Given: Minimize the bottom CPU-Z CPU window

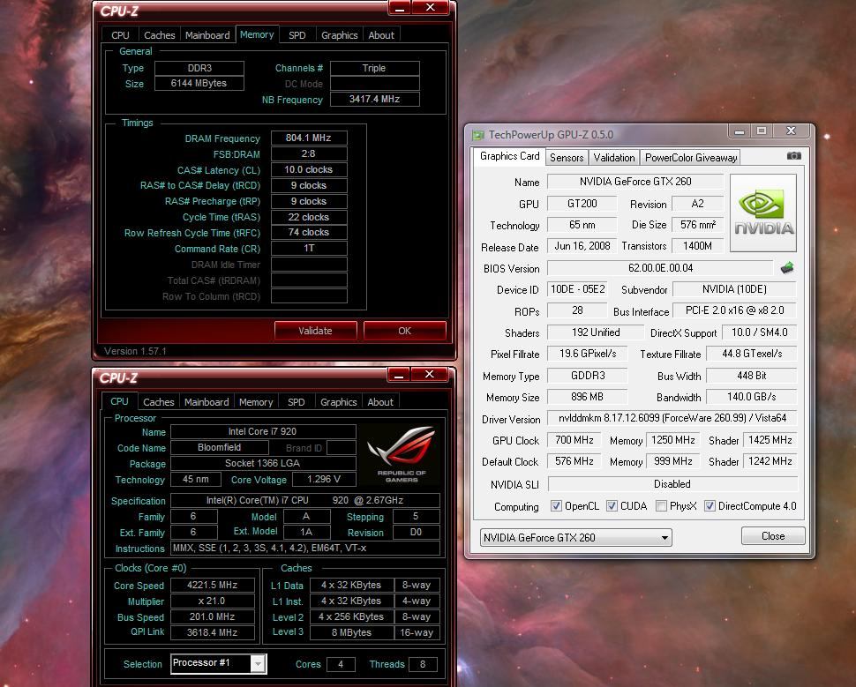Looking at the screenshot, I should 399,374.
